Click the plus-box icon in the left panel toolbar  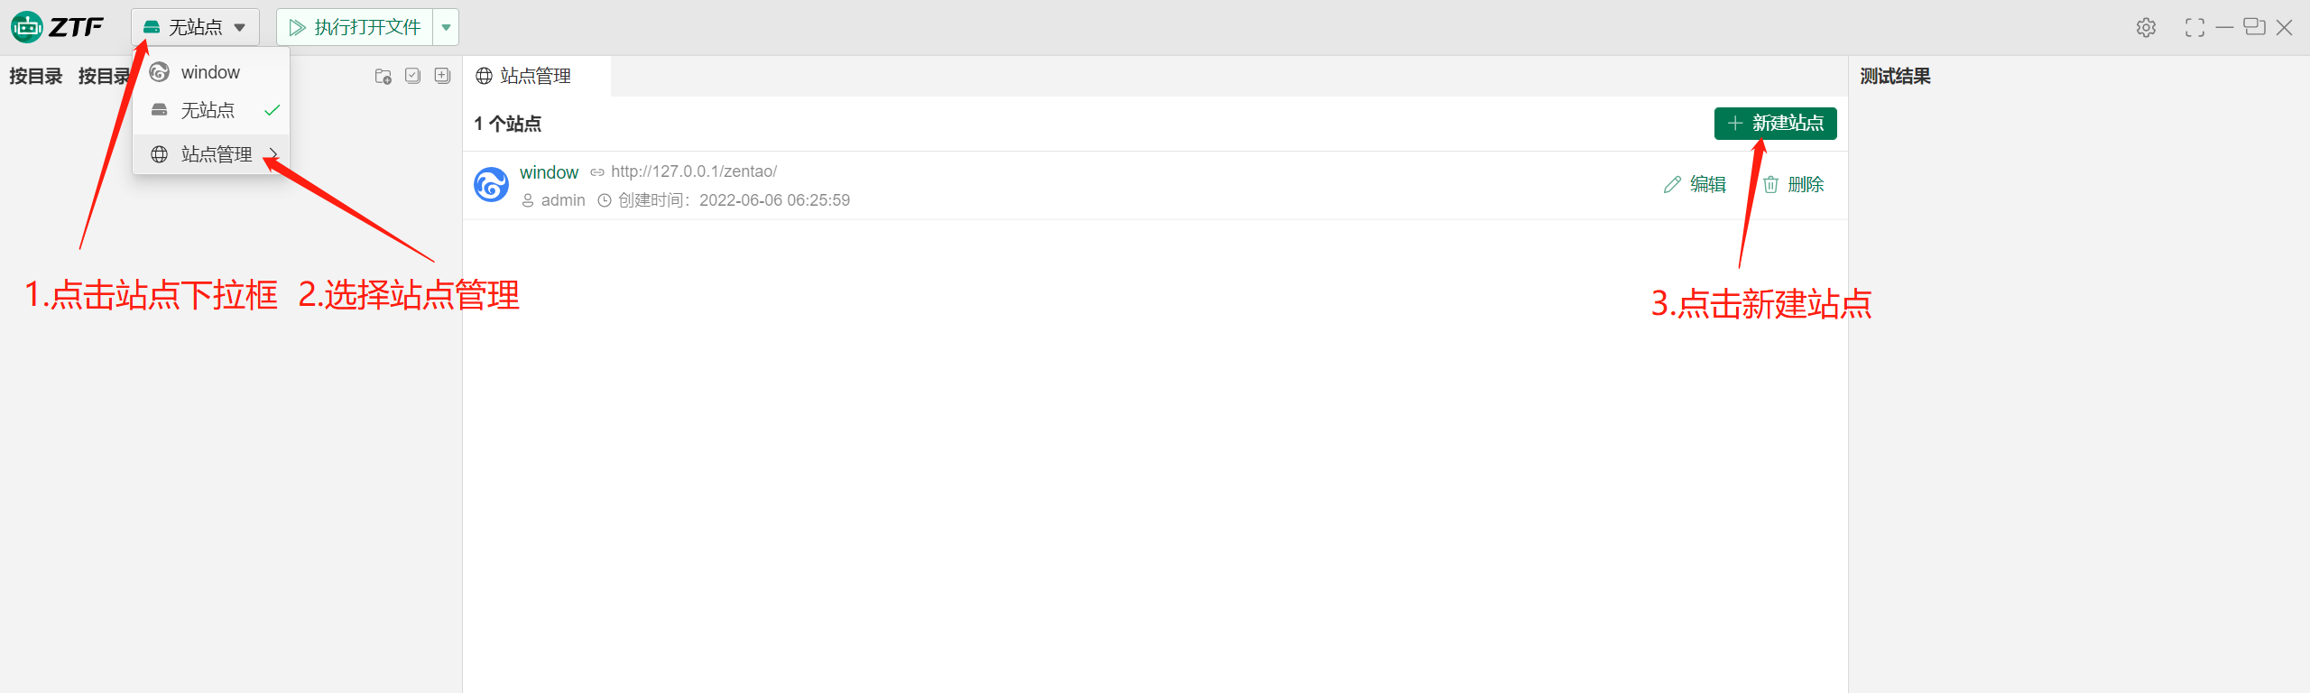(x=442, y=76)
